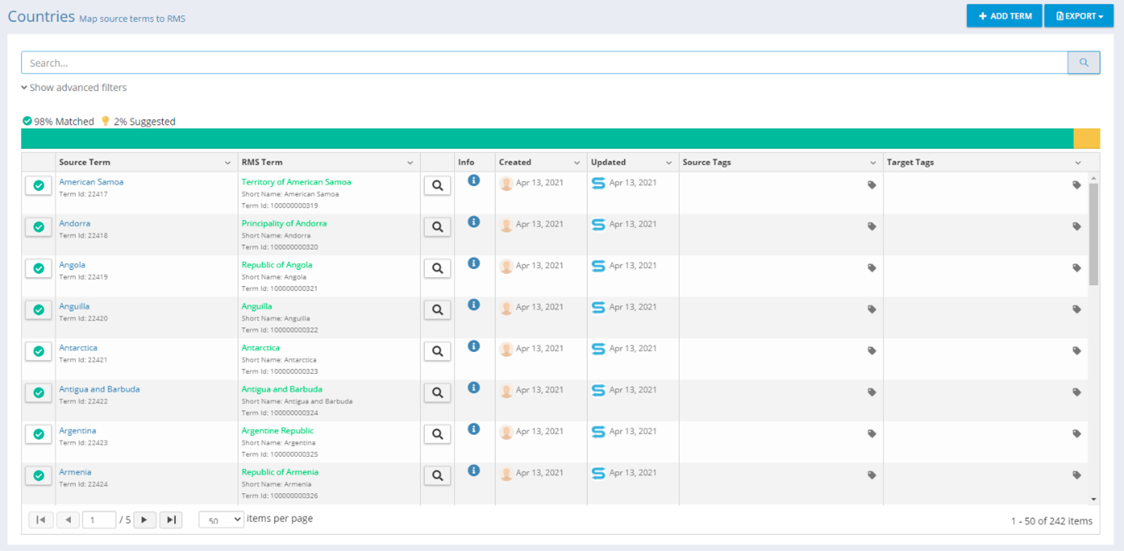Open RMS term lookup for American Samoa row
Screen dimensions: 1124x551
[x=437, y=186]
